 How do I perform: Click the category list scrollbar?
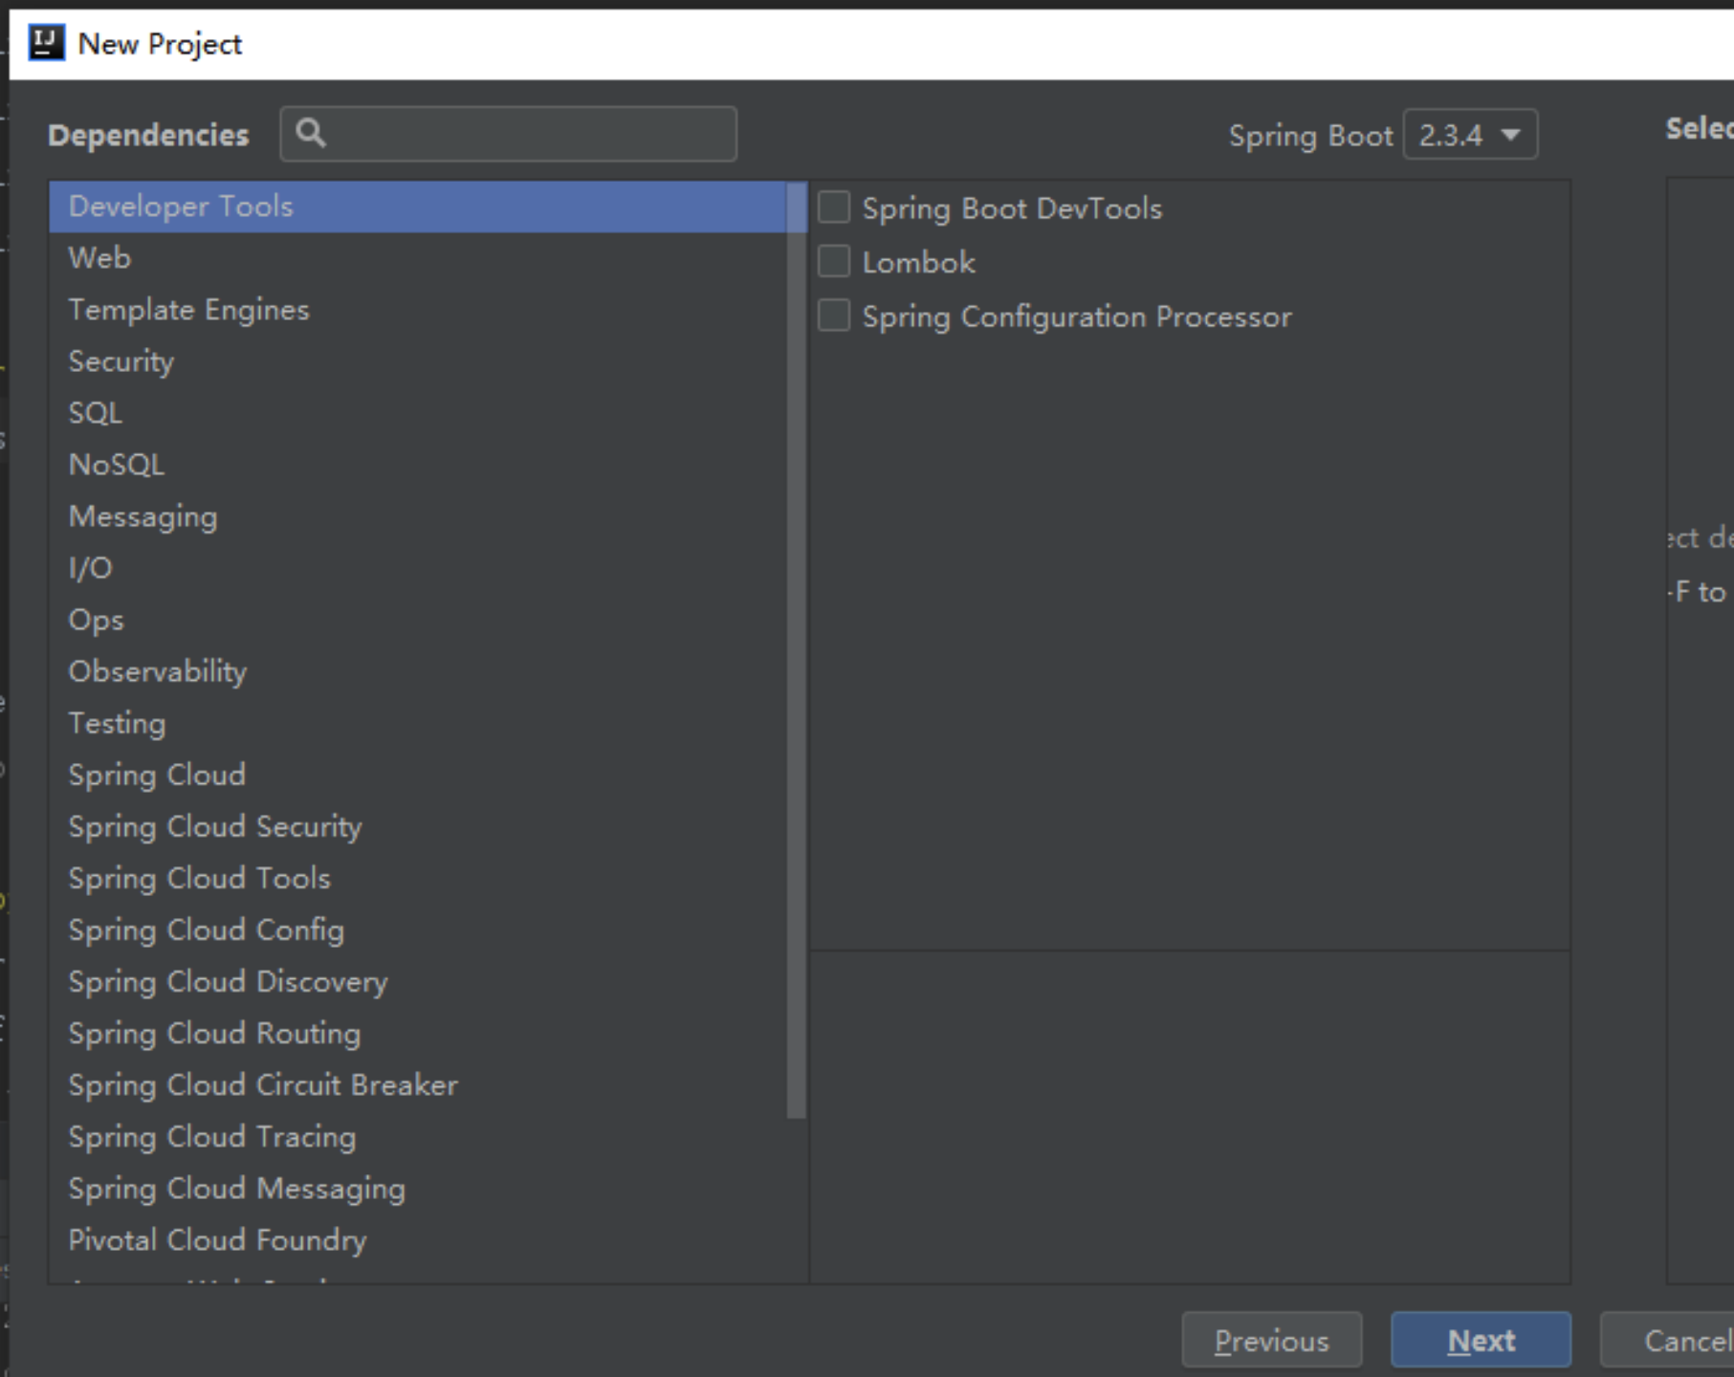tap(797, 650)
